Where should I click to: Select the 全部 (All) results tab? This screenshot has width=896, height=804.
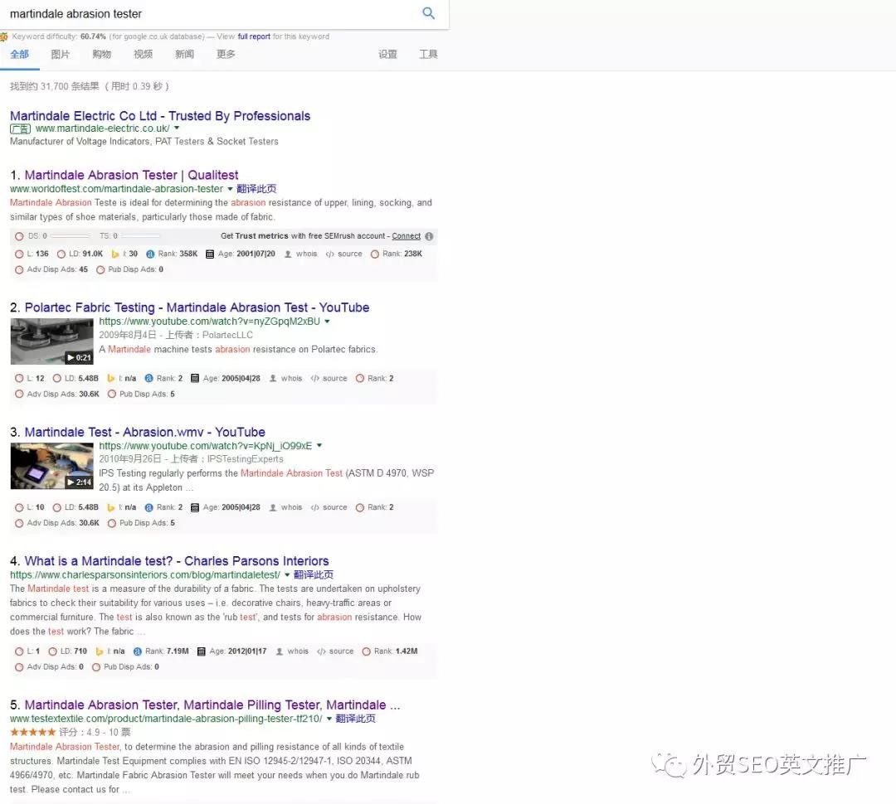click(19, 54)
